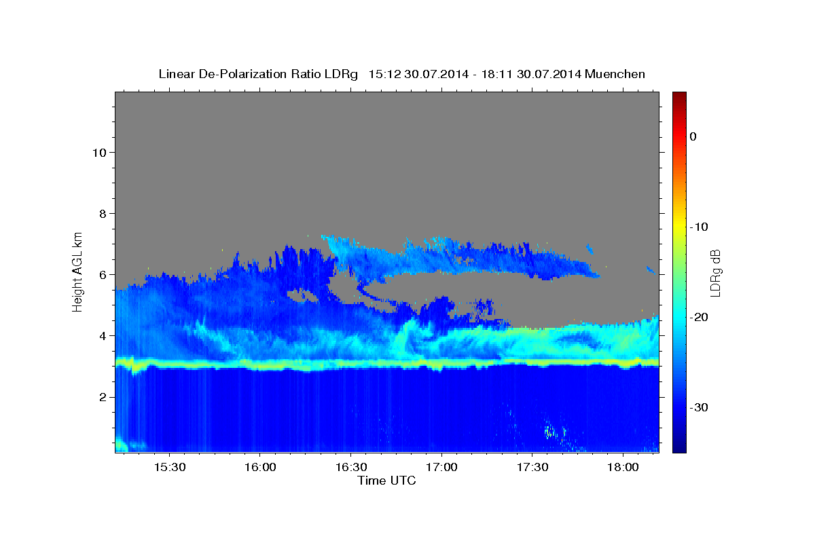Click the "LDRg dB" colorbar label

[715, 272]
